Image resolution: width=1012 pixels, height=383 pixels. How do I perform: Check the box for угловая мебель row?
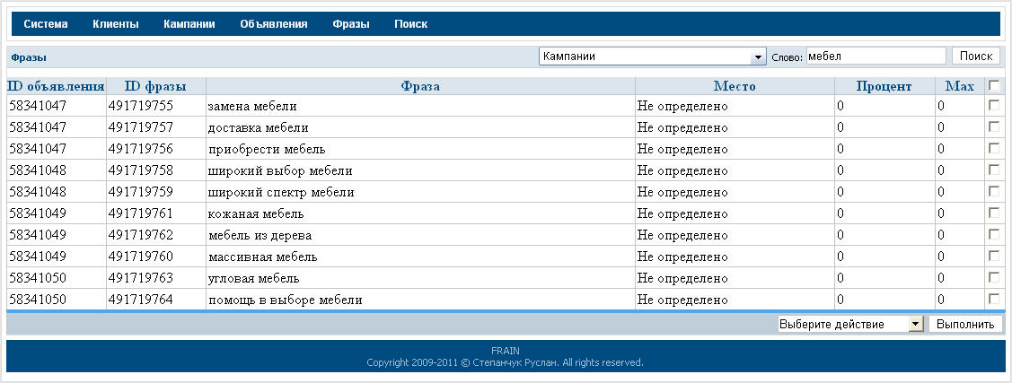[x=993, y=277]
